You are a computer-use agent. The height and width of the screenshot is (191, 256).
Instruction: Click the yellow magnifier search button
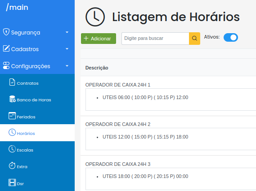point(194,39)
